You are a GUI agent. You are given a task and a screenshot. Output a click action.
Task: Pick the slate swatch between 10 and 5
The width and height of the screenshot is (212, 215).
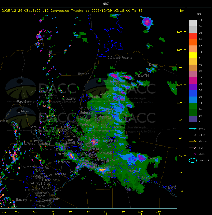pos(193,119)
